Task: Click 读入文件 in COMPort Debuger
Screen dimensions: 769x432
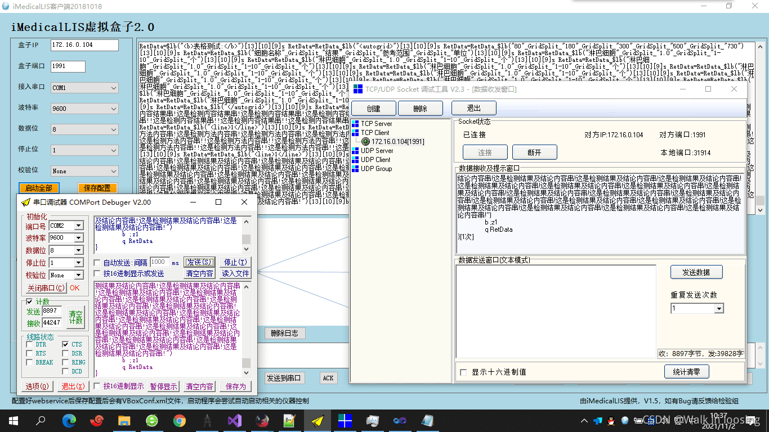Action: point(235,273)
